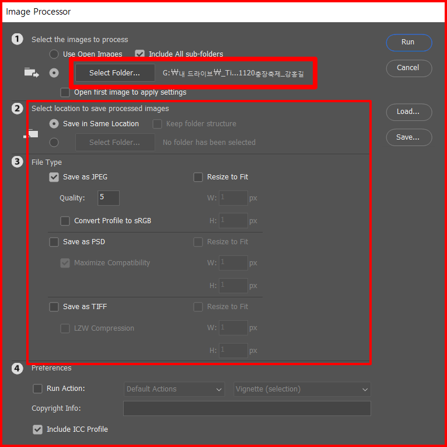Open the Default Actions dropdown
The width and height of the screenshot is (447, 447).
tap(174, 389)
